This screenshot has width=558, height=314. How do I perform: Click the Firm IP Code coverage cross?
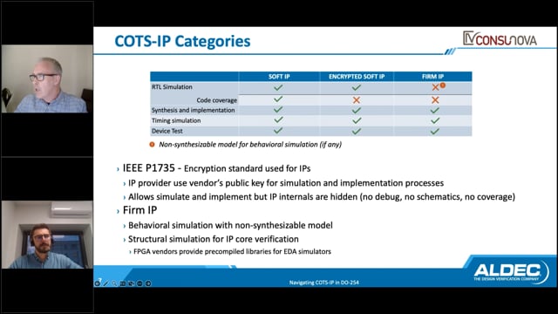pyautogui.click(x=435, y=100)
